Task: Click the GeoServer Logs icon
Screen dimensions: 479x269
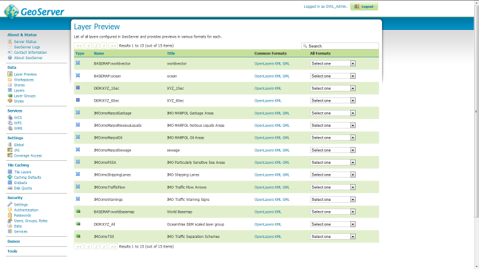Action: [10, 47]
